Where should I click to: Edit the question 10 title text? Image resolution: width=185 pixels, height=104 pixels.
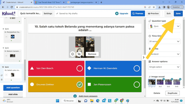[x=85, y=28]
